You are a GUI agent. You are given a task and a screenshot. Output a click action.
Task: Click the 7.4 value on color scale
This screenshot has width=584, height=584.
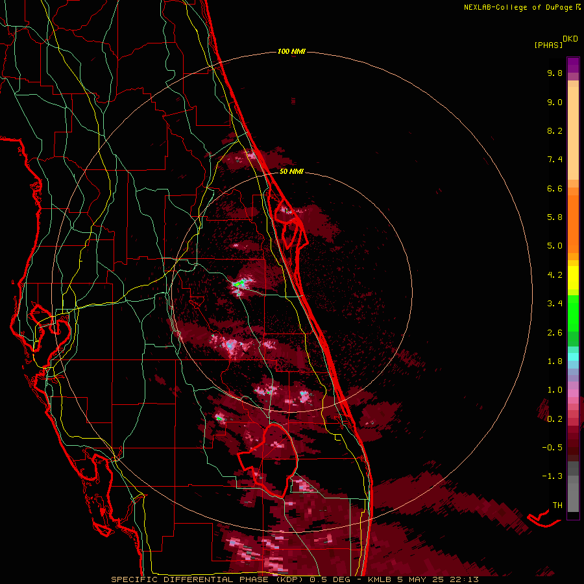point(555,160)
